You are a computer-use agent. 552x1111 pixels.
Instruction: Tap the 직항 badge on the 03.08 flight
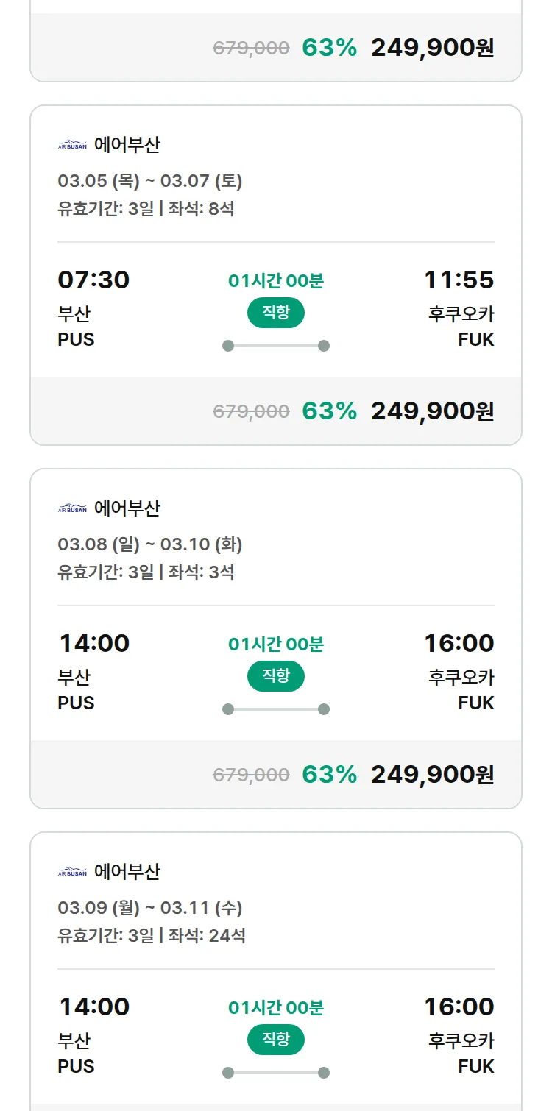point(276,676)
